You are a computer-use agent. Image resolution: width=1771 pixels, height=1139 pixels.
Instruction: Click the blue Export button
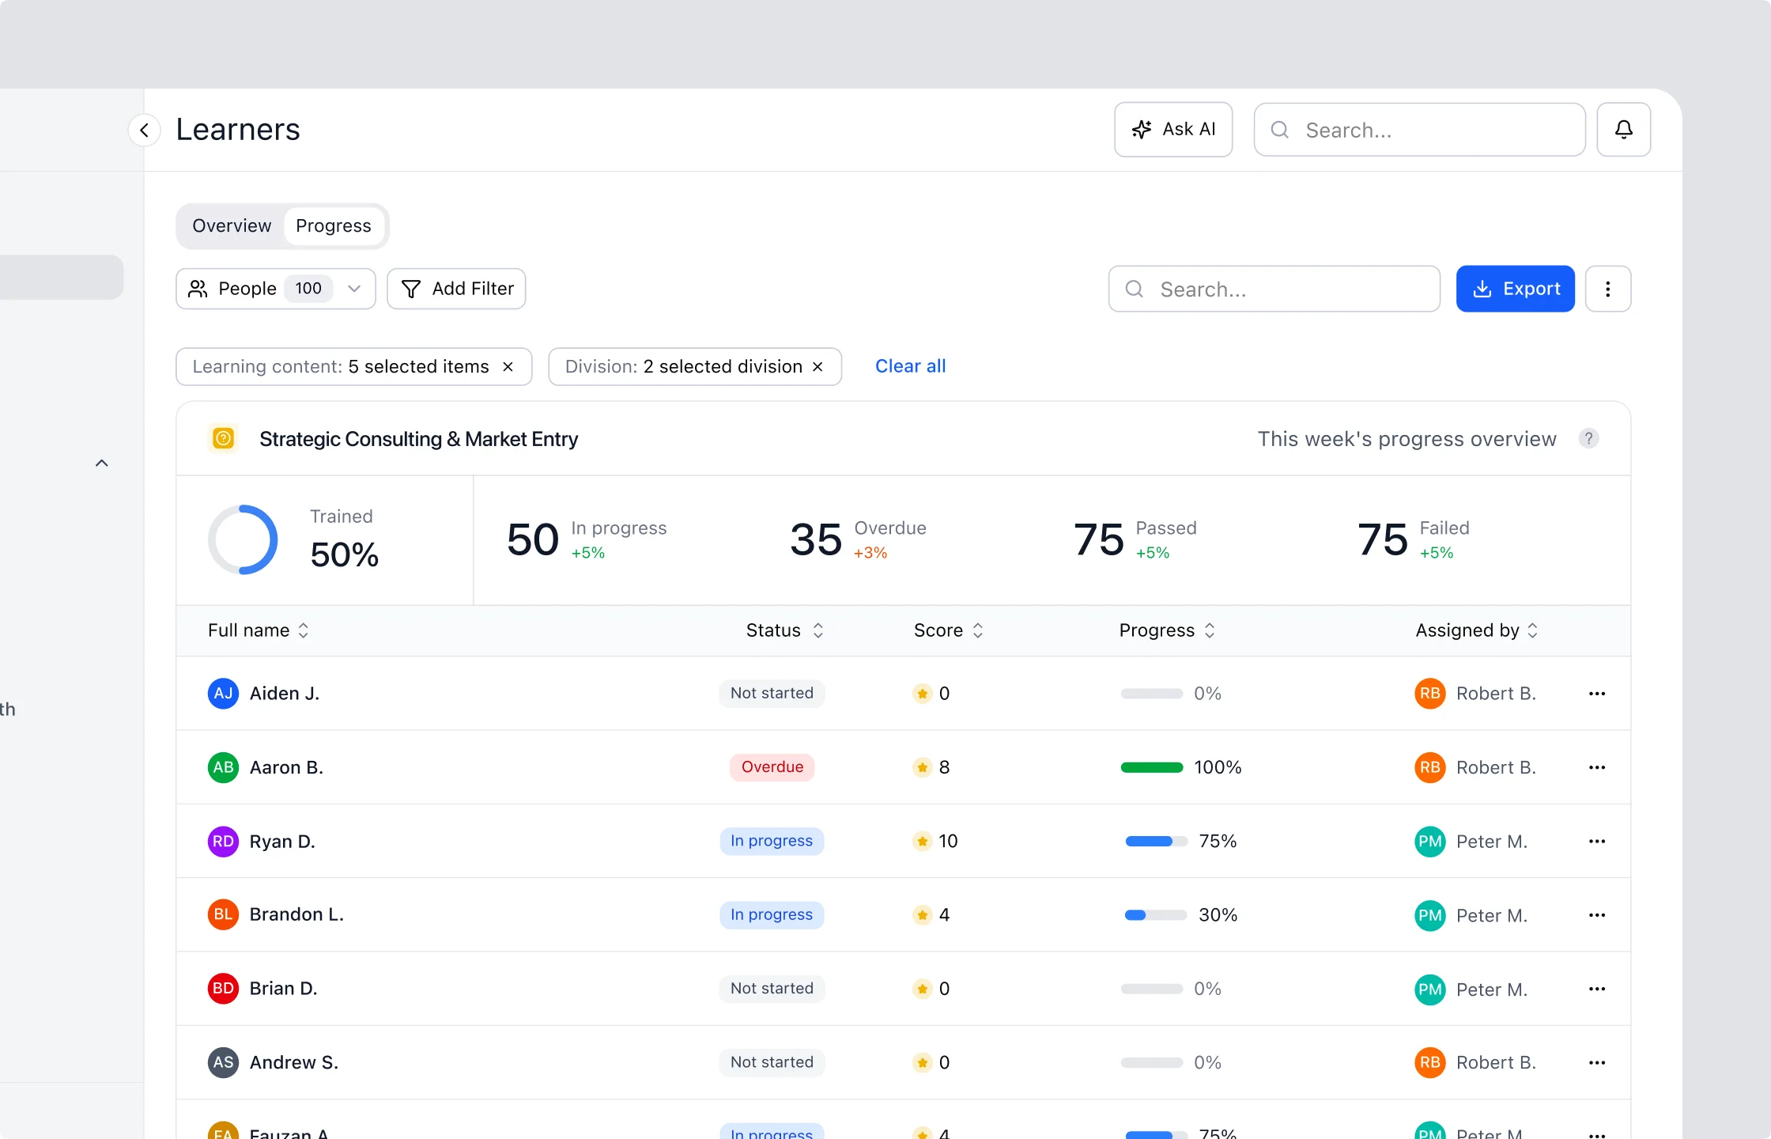tap(1515, 289)
